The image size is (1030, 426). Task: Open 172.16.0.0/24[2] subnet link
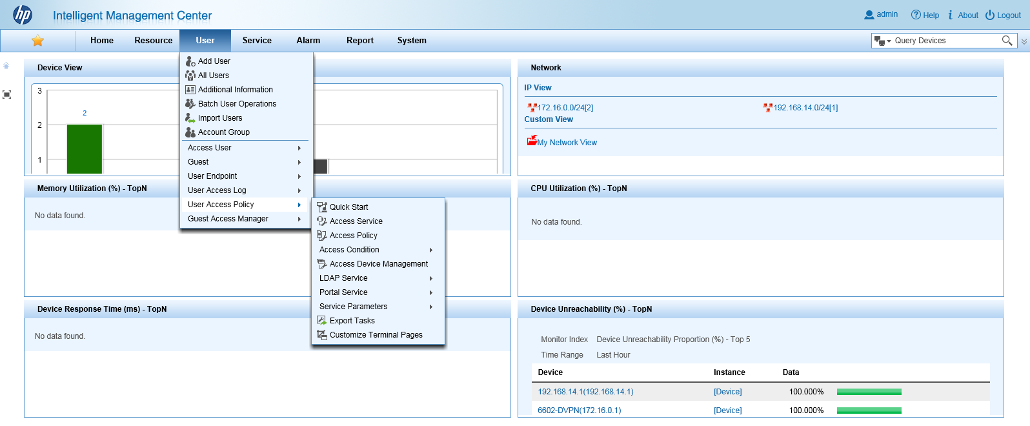point(565,108)
